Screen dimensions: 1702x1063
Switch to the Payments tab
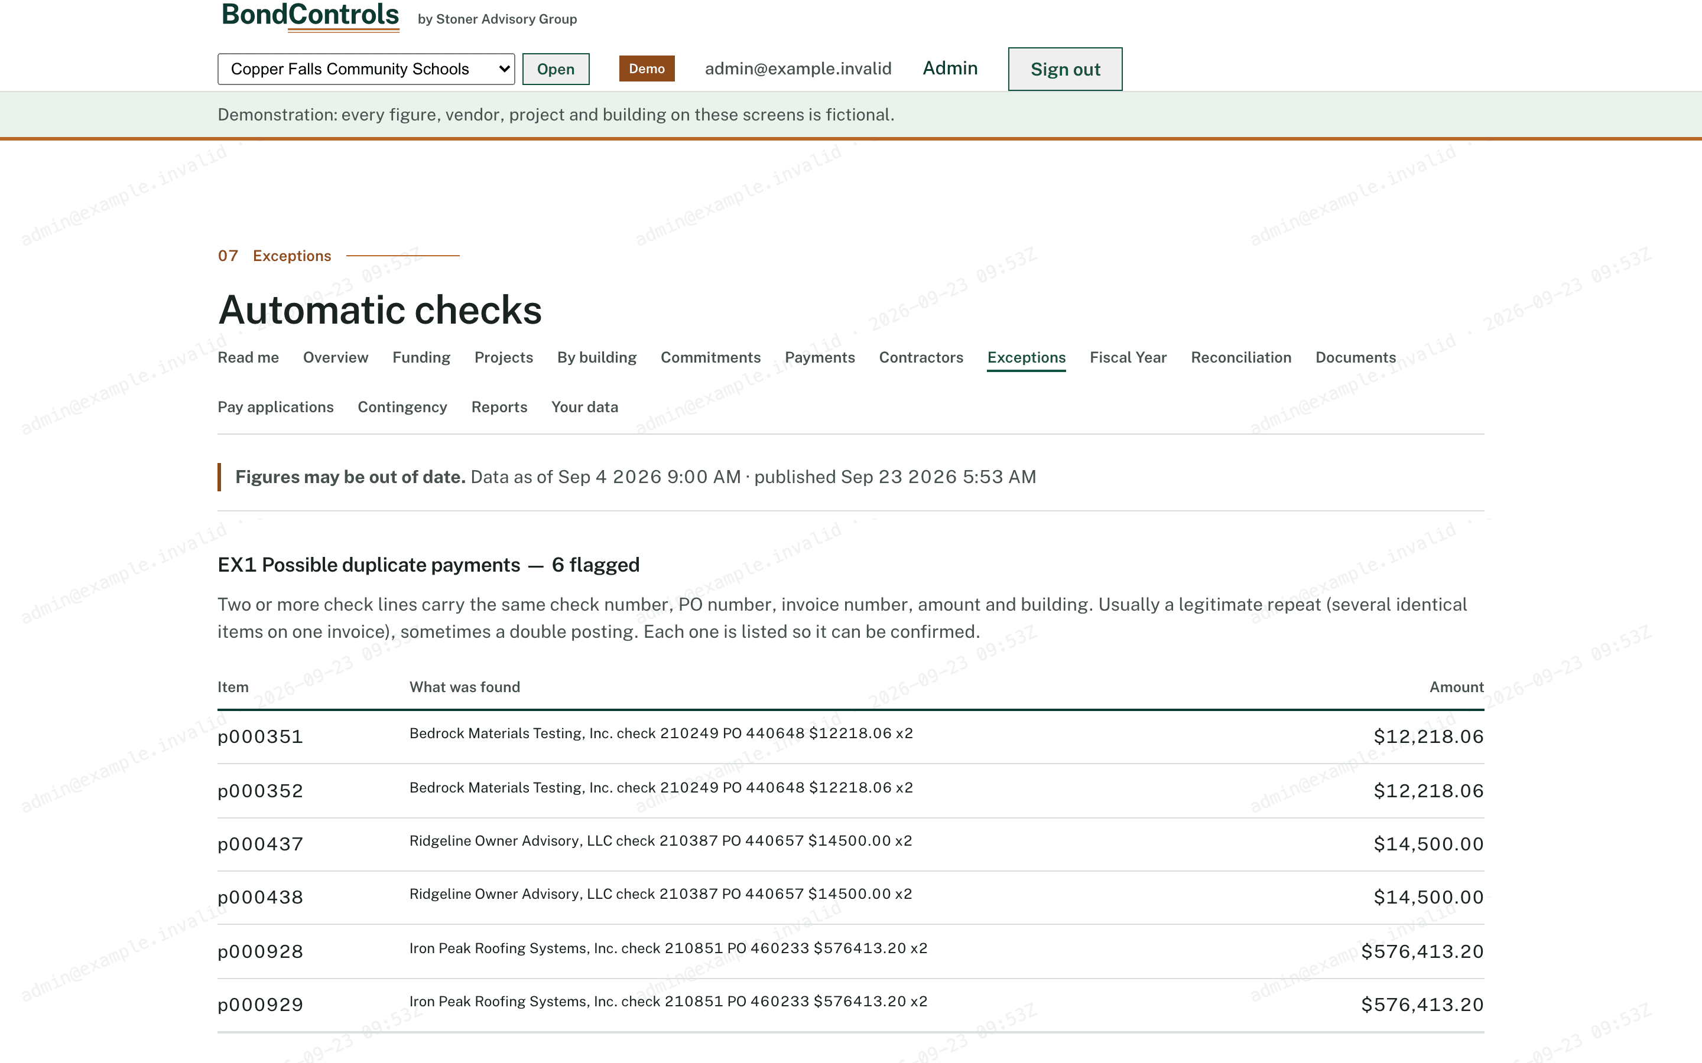tap(819, 357)
